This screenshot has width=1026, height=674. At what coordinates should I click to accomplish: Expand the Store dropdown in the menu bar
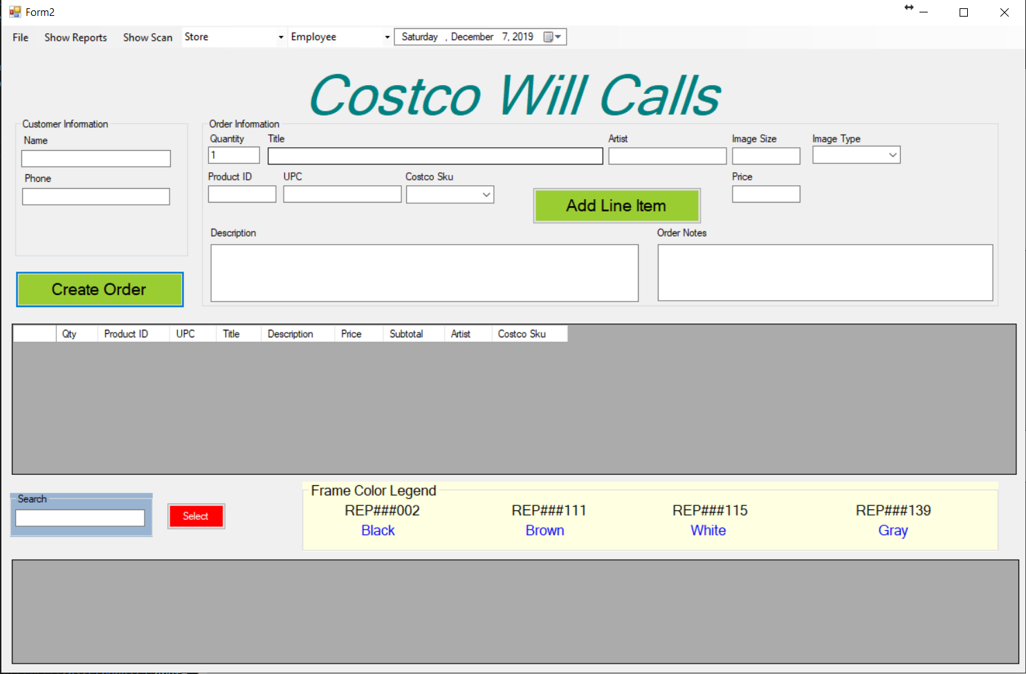(x=280, y=37)
